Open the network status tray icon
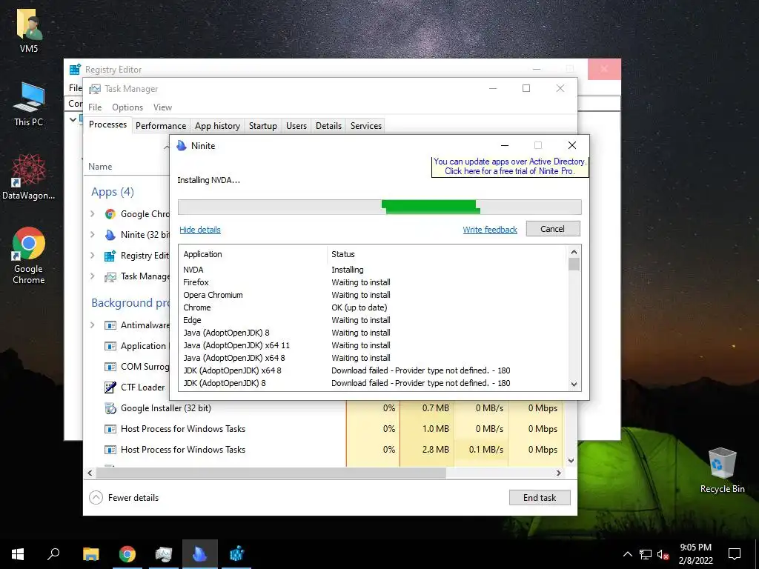 tap(646, 554)
